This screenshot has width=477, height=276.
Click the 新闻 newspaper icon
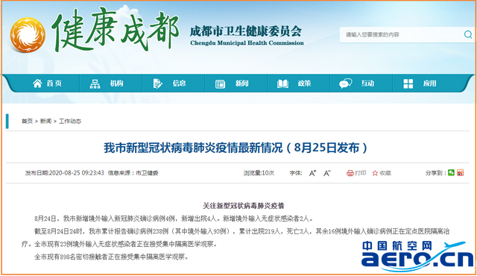(x=220, y=84)
